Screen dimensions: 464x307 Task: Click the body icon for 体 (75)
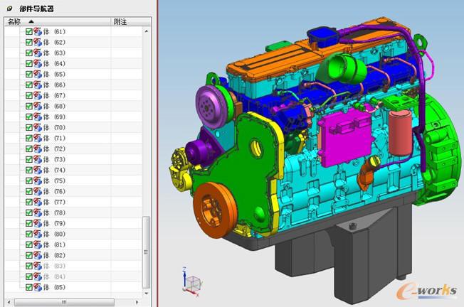coord(37,181)
